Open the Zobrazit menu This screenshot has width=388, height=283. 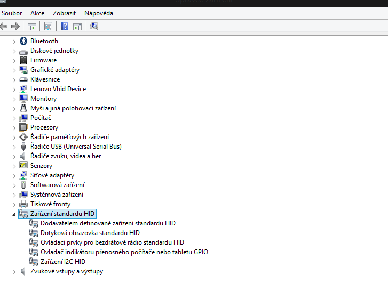(64, 13)
